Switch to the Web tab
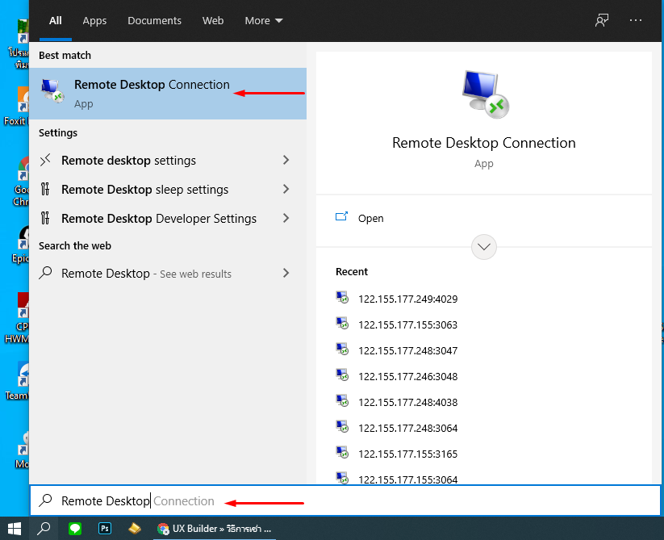The width and height of the screenshot is (664, 540). (x=213, y=20)
